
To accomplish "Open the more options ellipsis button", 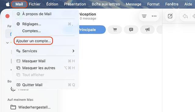I will (x=154, y=16).
